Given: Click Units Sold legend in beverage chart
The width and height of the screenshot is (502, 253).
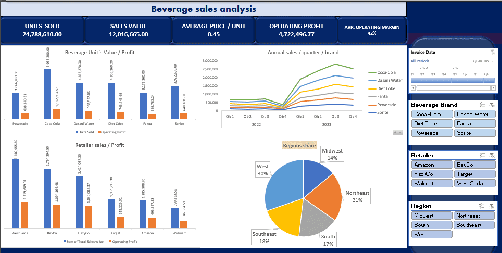Looking at the screenshot, I should click(85, 132).
